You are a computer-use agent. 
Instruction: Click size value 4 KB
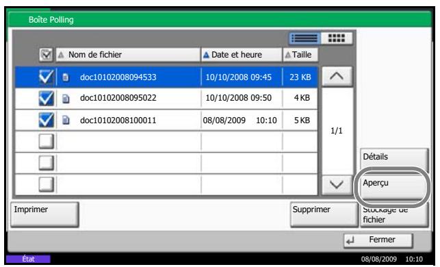pyautogui.click(x=302, y=98)
